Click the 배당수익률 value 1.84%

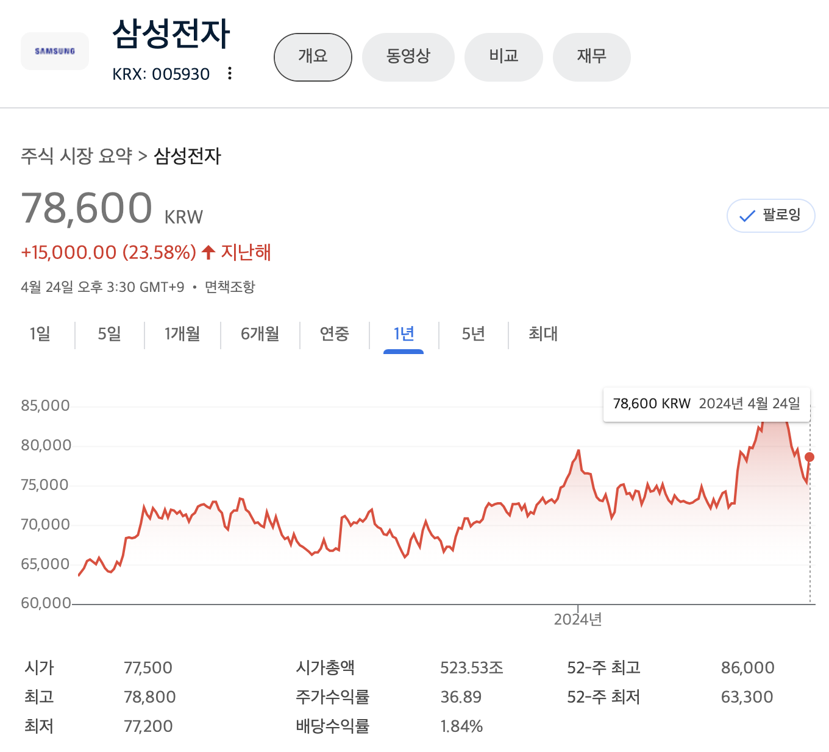[x=461, y=726]
